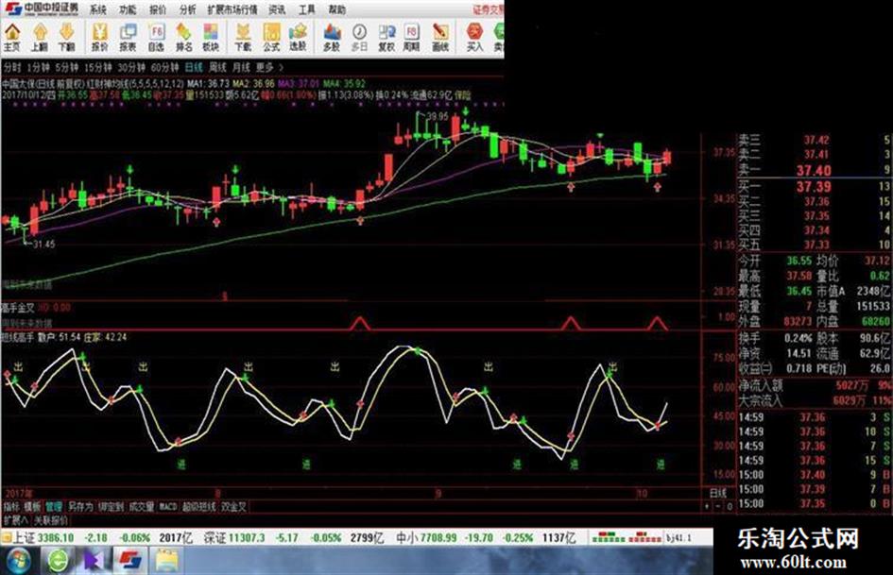Screen dimensions: 893x575
Task: Open the 工具 menu
Action: coord(306,9)
